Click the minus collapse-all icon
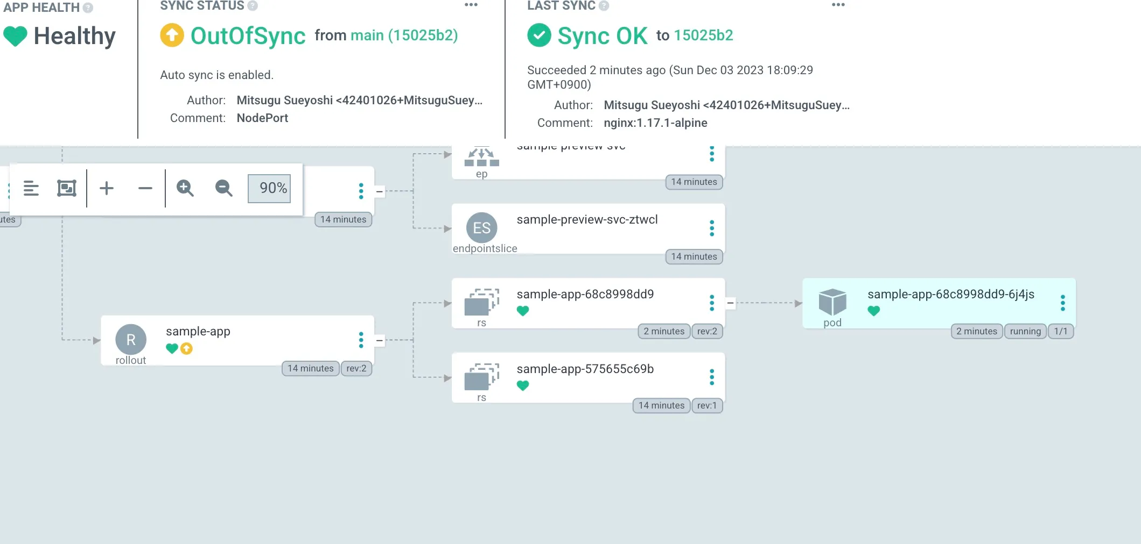 click(x=145, y=188)
